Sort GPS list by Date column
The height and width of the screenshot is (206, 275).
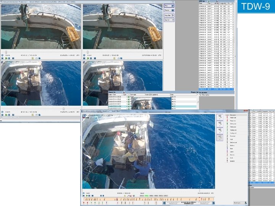pyautogui.click(x=203, y=3)
